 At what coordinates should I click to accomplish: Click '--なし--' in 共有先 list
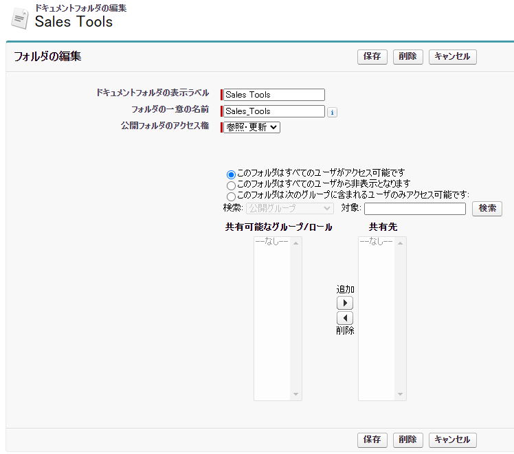376,241
